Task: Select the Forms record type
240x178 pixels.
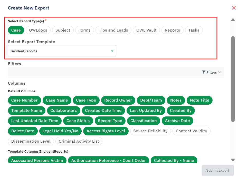Action: 84,30
